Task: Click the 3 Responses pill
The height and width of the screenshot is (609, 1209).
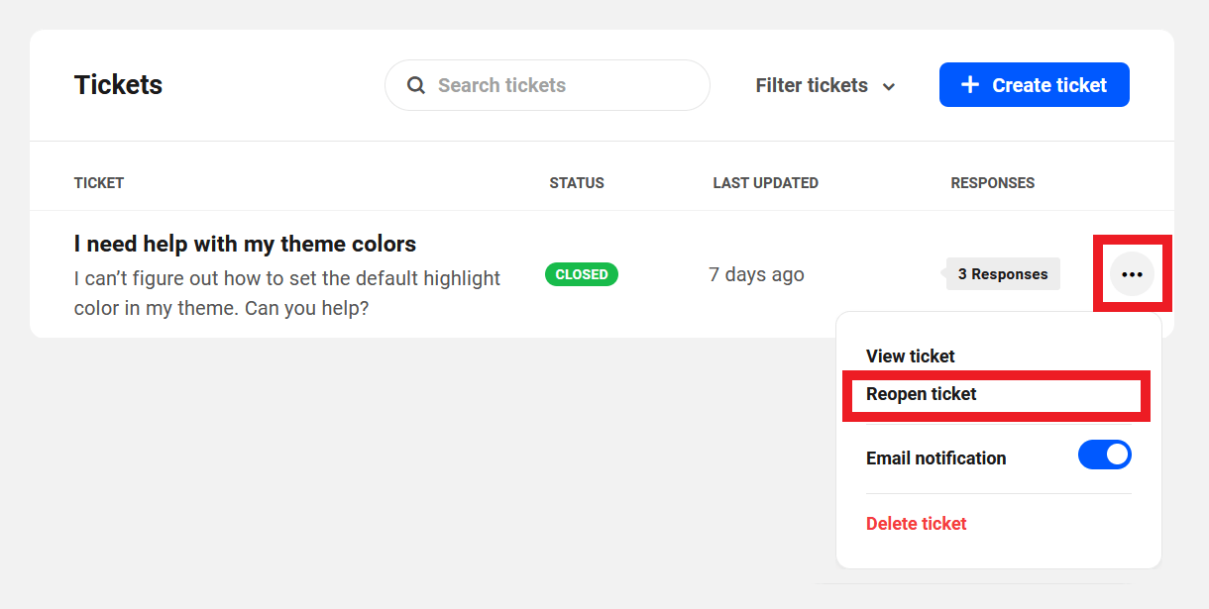Action: (x=1002, y=273)
